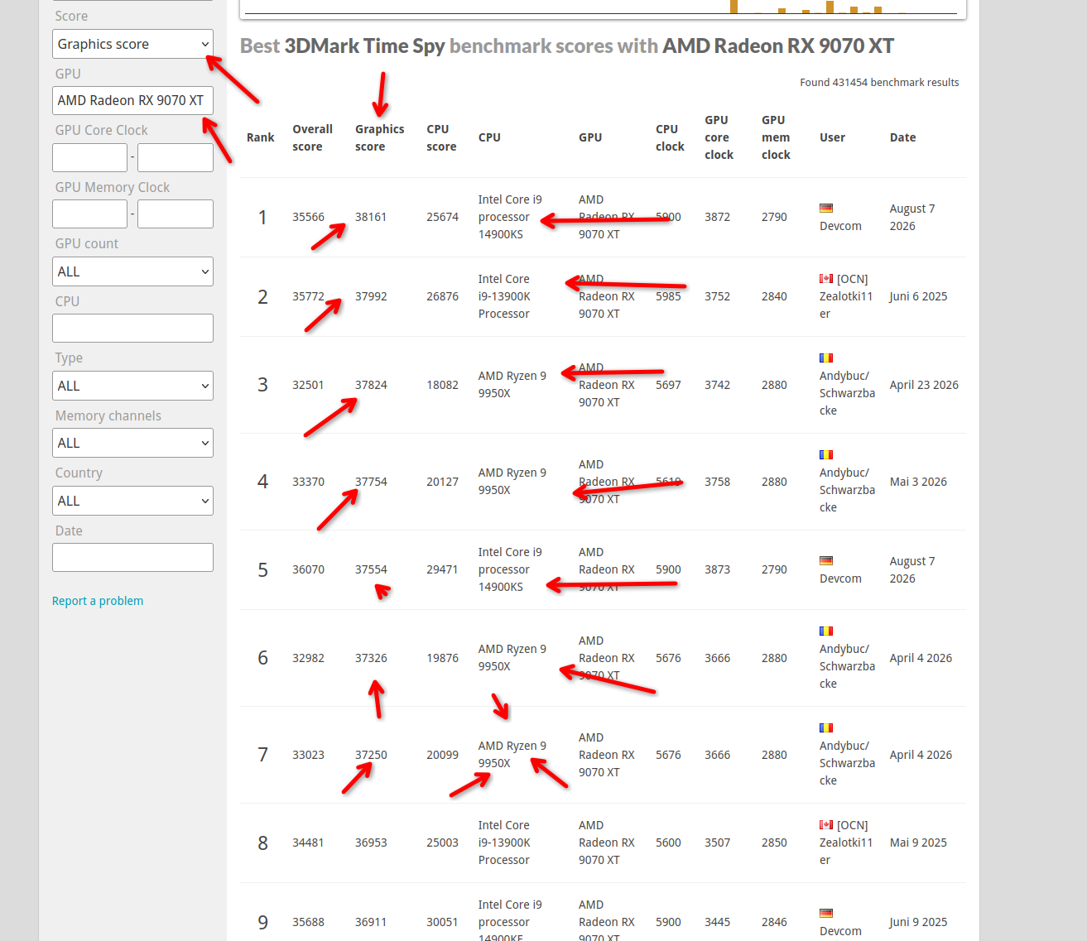The image size is (1087, 941).
Task: Select GPU core clock value 3873
Action: pos(717,569)
